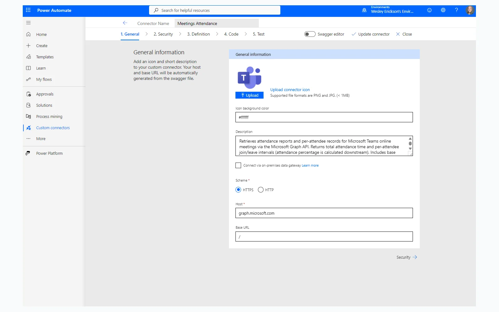499x312 pixels.
Task: Open feedback via the smiley icon
Action: (429, 10)
